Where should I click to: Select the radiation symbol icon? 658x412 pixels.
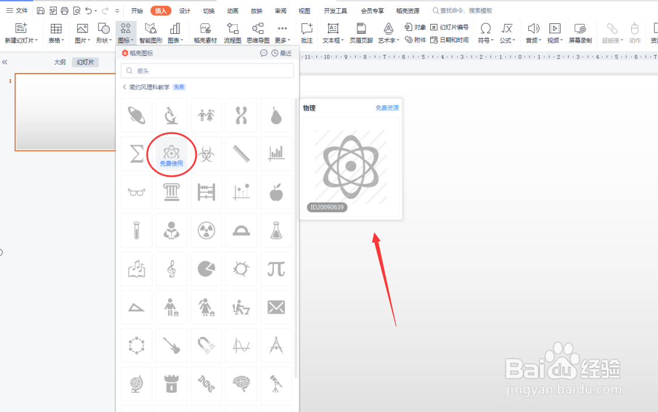206,231
